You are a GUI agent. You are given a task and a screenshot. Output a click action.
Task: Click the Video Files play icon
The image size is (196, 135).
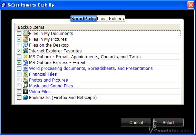coord(26,91)
